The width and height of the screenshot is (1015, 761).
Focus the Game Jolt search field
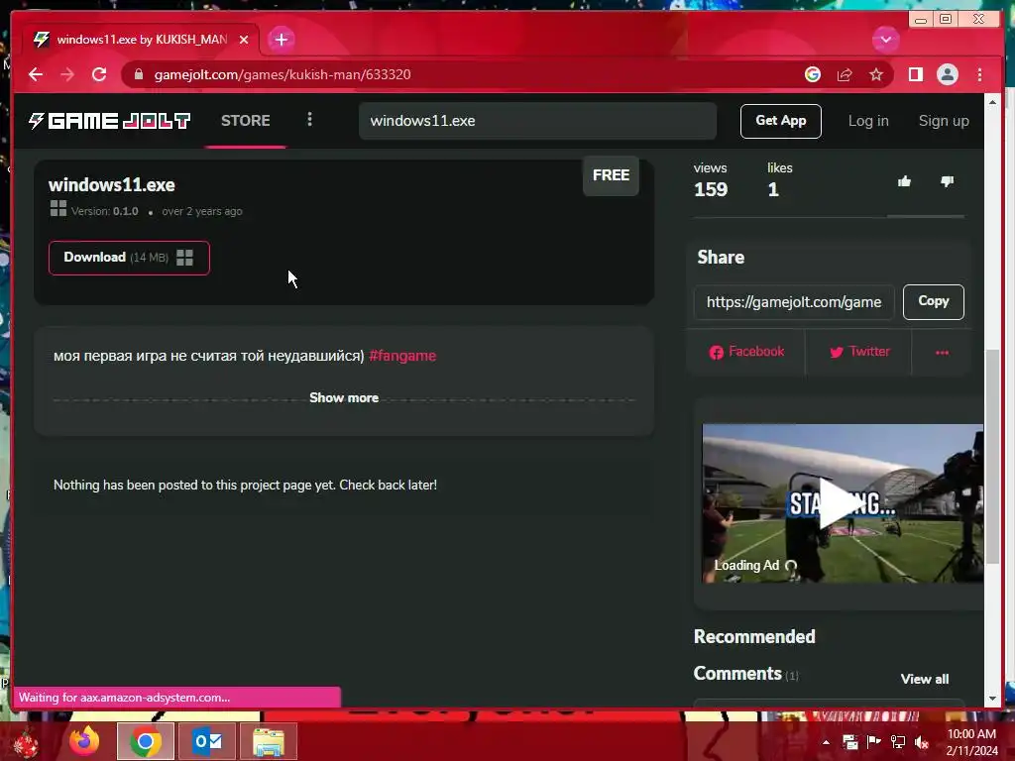pos(537,121)
